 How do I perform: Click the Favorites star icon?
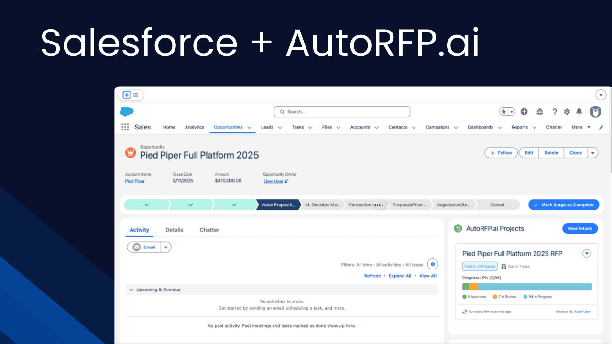click(x=504, y=112)
